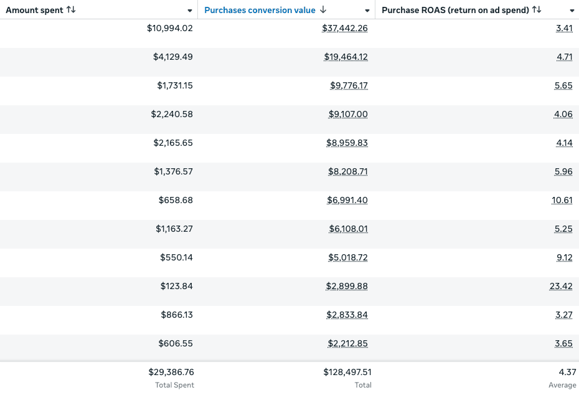
Task: Open the $6,991.40 conversion value
Action: click(347, 200)
